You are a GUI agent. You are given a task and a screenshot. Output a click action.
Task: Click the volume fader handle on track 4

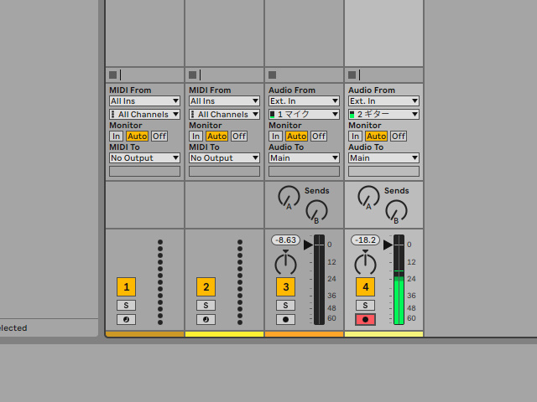coord(388,245)
